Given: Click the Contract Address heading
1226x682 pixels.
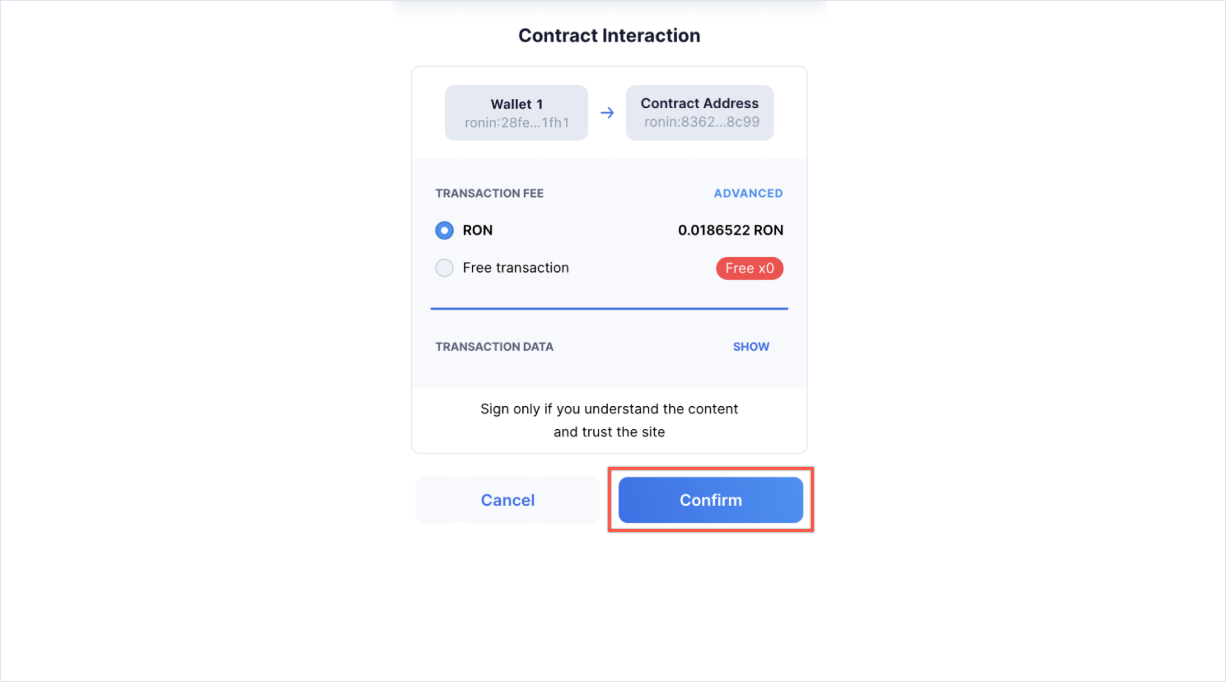Looking at the screenshot, I should (699, 103).
